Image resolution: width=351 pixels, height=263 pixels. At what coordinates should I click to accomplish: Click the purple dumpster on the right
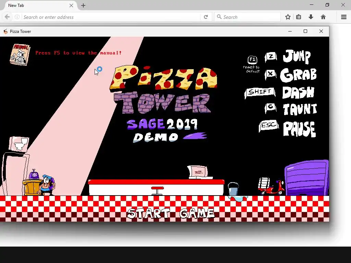306,178
